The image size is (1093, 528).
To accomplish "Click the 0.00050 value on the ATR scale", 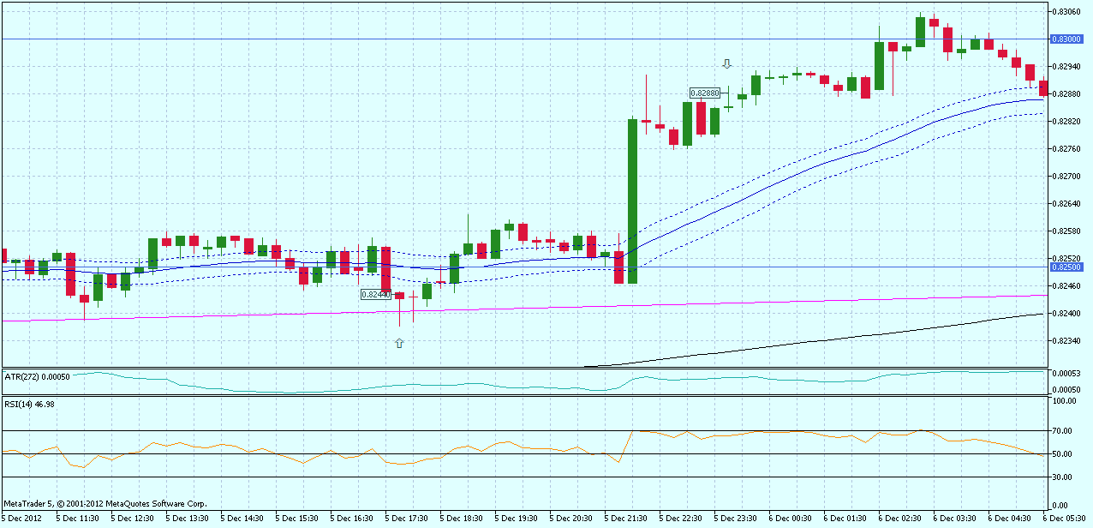I will click(x=1065, y=387).
